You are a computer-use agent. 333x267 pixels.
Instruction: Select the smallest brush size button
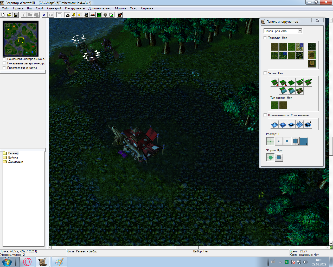coord(271,141)
